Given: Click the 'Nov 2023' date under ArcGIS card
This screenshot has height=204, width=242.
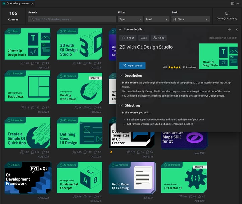Looking at the screenshot, I should coord(200,153).
